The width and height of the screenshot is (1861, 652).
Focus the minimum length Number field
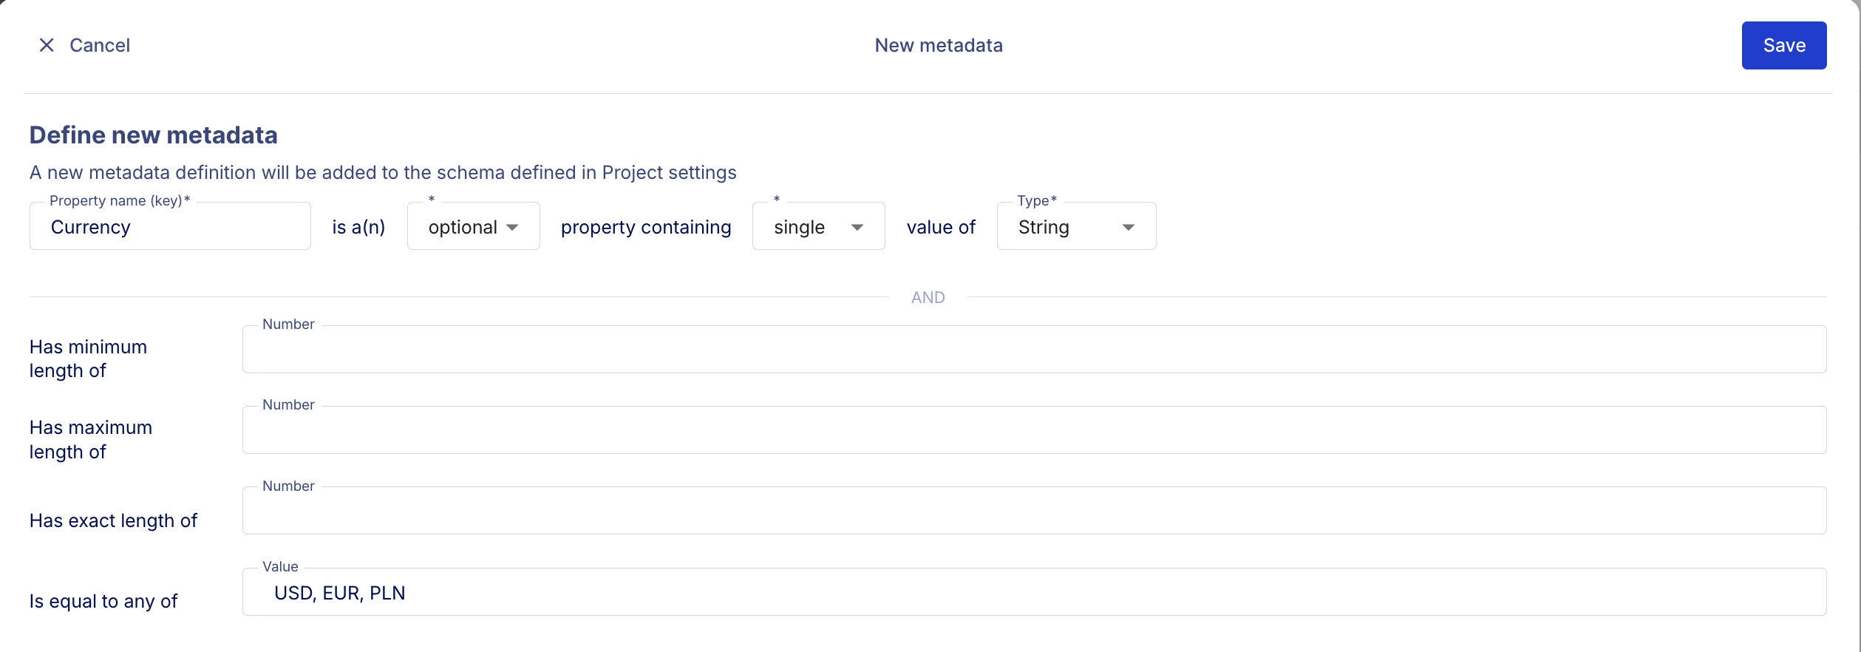1034,350
